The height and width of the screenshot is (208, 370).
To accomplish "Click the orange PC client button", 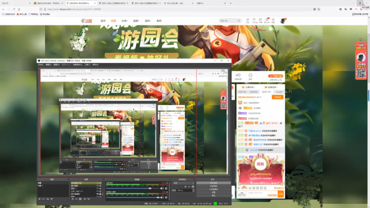I will tap(275, 76).
